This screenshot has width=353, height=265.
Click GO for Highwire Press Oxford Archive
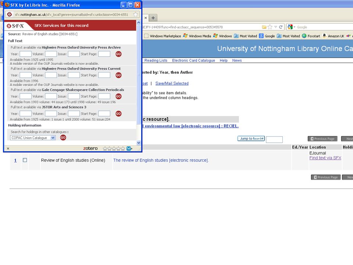[x=118, y=54]
